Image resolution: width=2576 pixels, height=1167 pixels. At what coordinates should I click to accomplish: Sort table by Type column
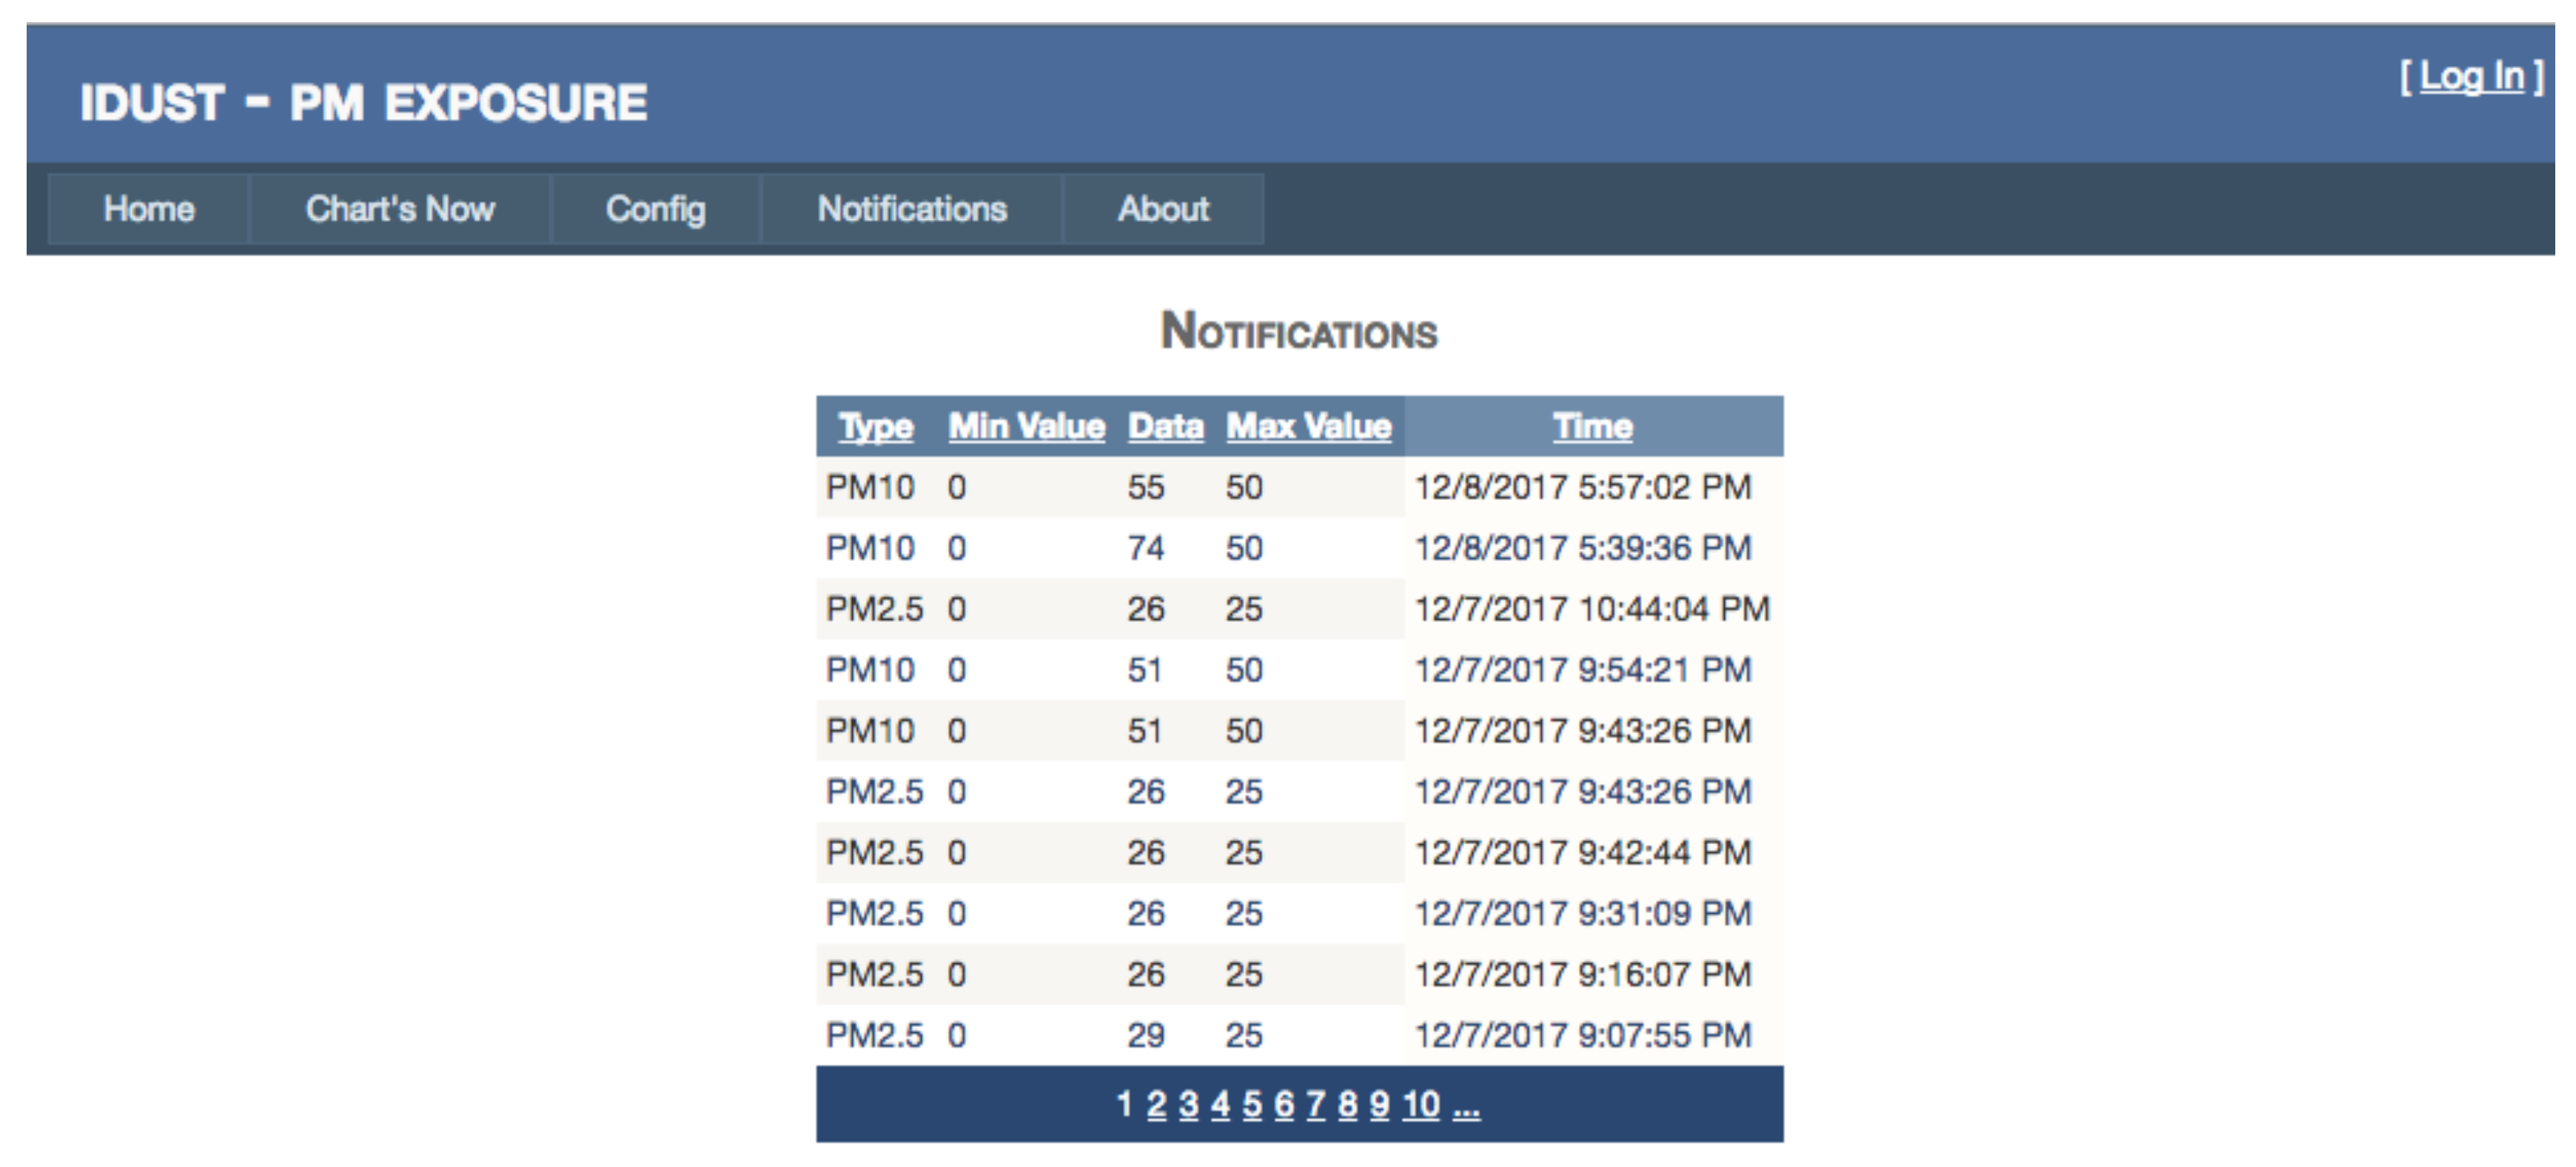click(x=876, y=427)
